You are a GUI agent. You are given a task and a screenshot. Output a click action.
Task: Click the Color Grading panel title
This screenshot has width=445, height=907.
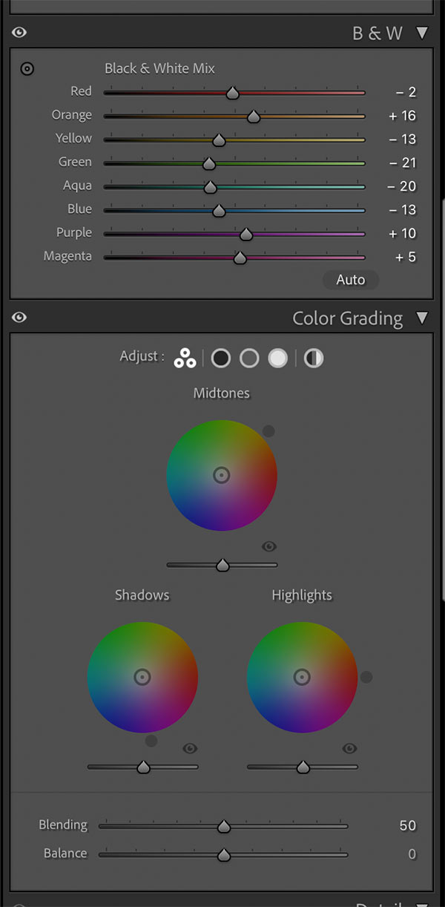(x=348, y=318)
